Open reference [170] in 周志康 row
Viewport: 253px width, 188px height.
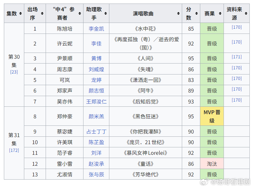click(237, 68)
